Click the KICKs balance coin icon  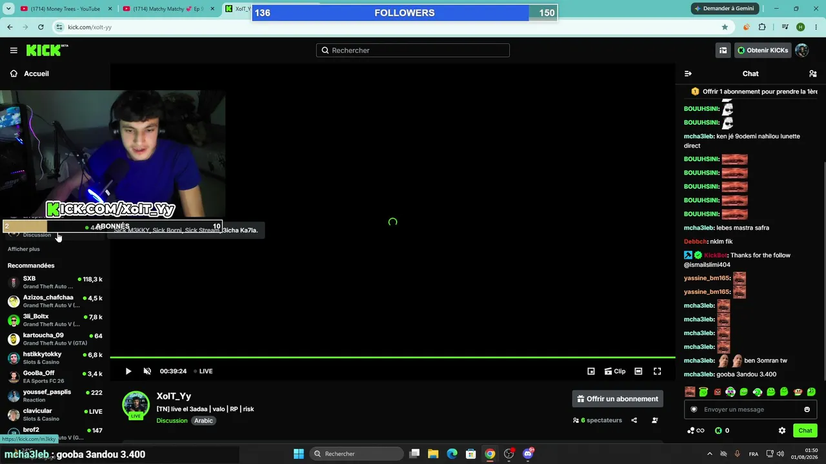[718, 430]
